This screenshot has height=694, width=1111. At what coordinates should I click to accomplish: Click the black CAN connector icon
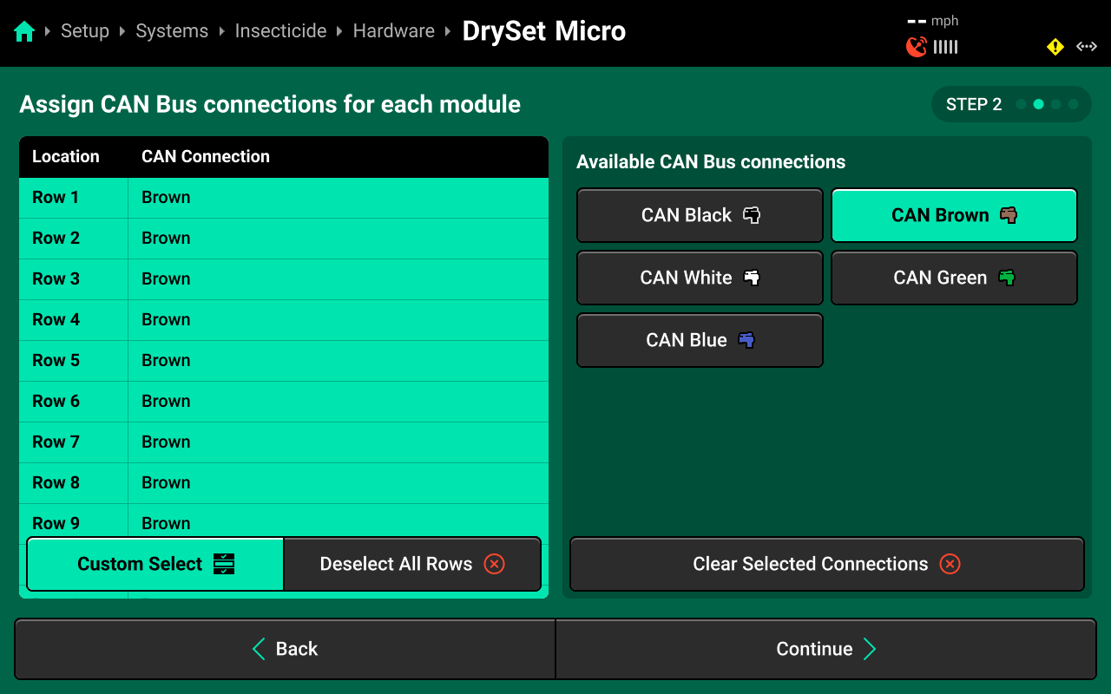pos(752,215)
